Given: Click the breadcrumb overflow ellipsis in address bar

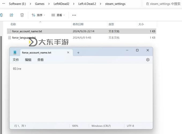Looking at the screenshot, I should click(x=3, y=3).
